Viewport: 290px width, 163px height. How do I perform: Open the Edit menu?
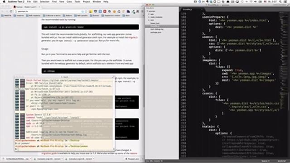click(x=35, y=1)
